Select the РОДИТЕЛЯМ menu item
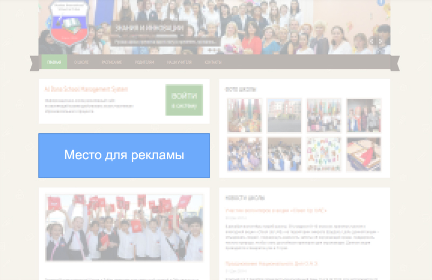Screen dimensions: 432x280 (x=144, y=62)
